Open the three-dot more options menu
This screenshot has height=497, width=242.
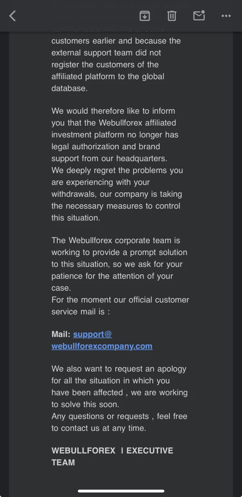pos(226,16)
